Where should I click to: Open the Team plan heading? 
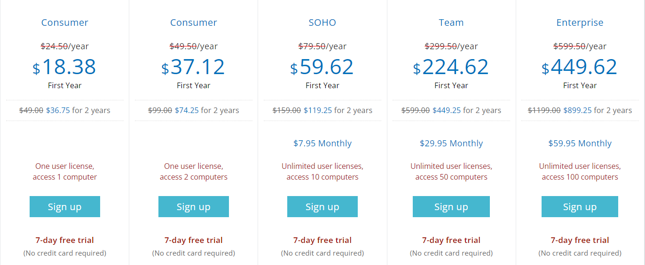coord(451,23)
